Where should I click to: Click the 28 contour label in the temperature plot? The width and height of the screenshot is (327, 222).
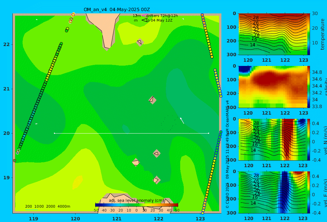click(x=256, y=18)
